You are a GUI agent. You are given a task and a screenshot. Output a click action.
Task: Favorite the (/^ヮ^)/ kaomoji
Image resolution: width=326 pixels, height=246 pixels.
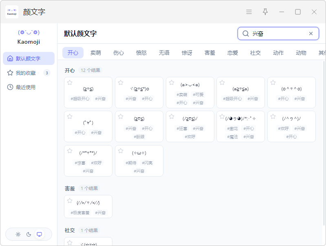(273, 116)
